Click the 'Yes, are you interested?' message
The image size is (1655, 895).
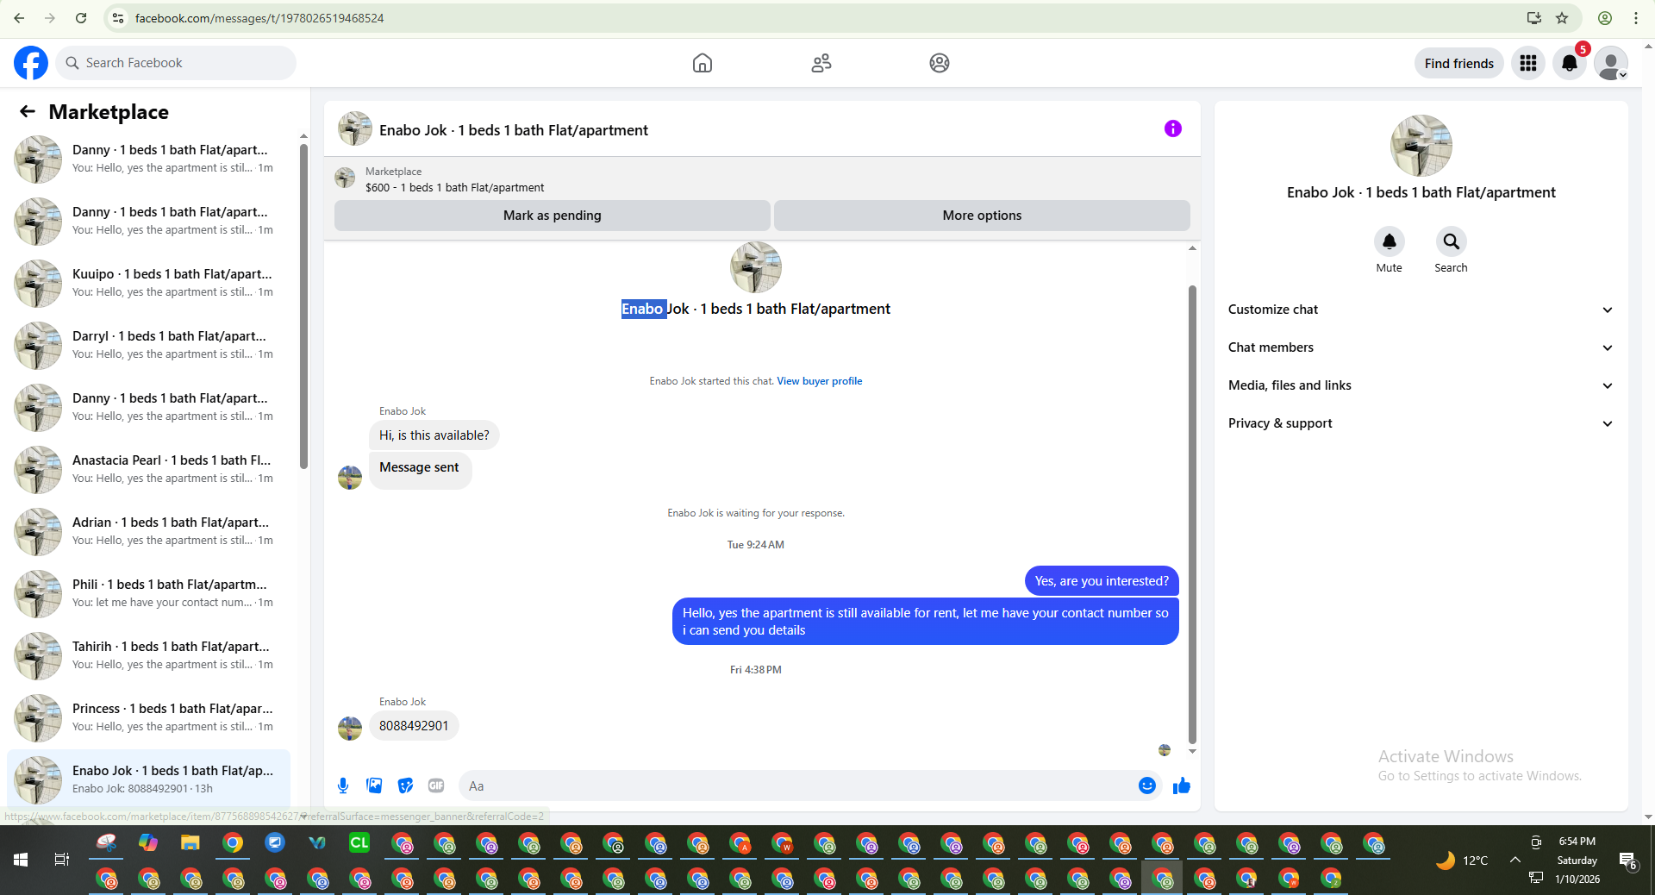point(1102,581)
